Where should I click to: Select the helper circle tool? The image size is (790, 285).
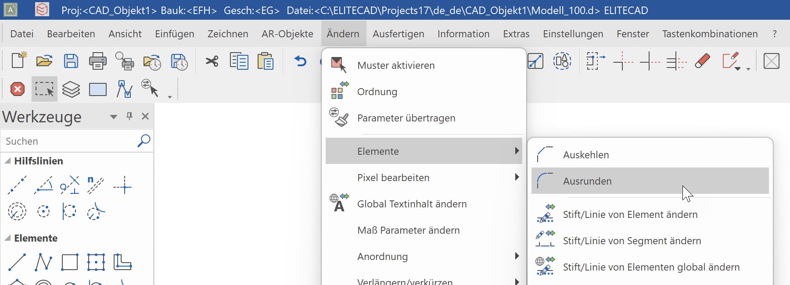(17, 211)
